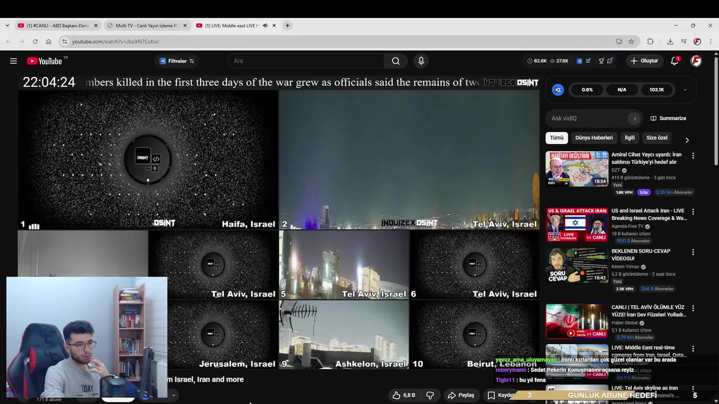Focus the Ask vidIQ input field

click(588, 118)
